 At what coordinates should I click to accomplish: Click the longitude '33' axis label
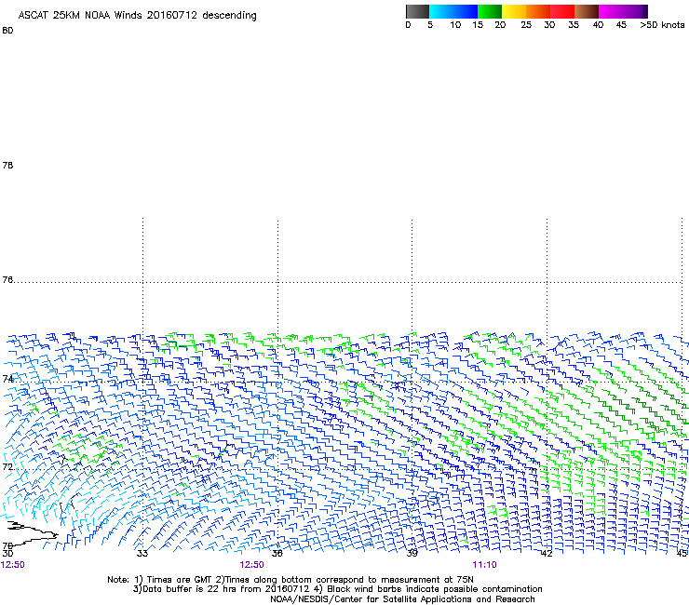[142, 553]
